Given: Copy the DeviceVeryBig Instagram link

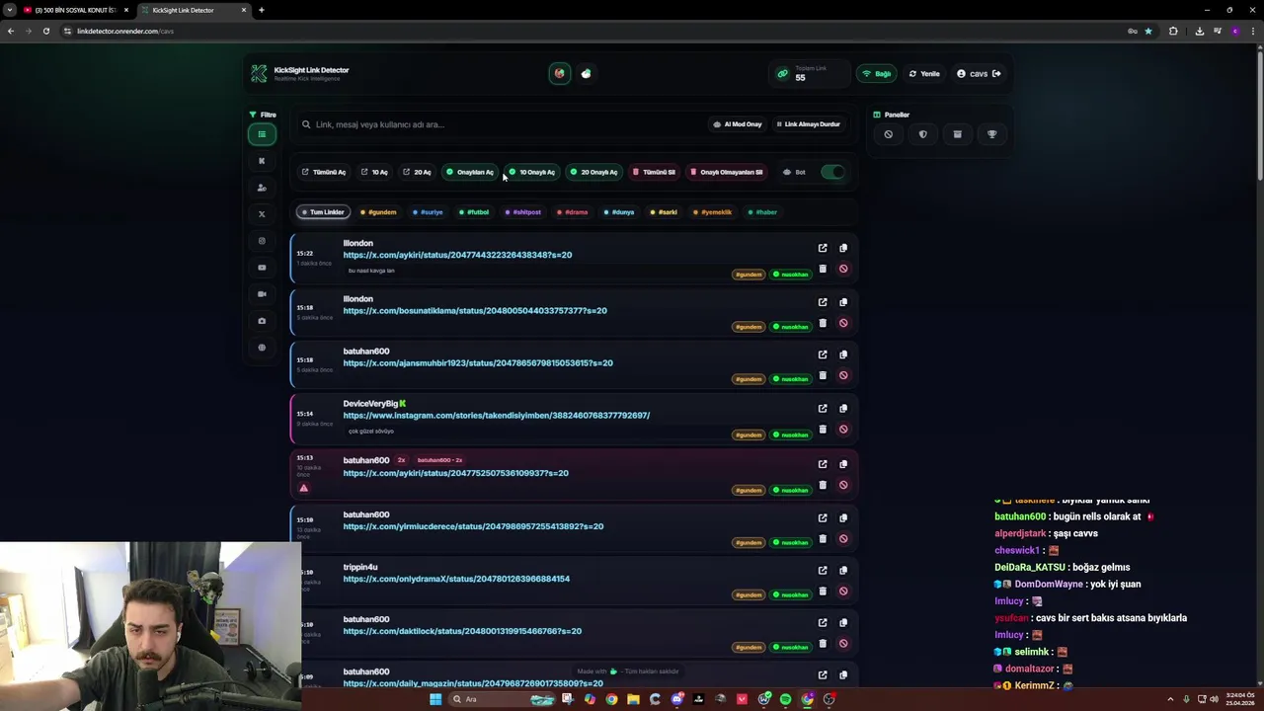Looking at the screenshot, I should [843, 408].
